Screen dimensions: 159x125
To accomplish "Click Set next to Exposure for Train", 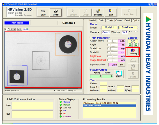I will coord(122,65).
